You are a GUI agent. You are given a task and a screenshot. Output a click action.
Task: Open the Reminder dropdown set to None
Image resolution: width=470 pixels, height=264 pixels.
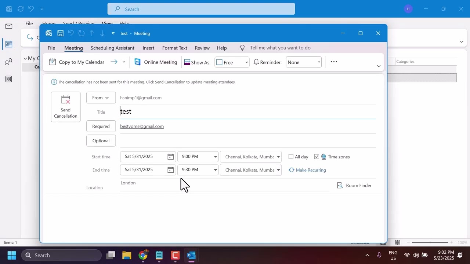pos(304,62)
